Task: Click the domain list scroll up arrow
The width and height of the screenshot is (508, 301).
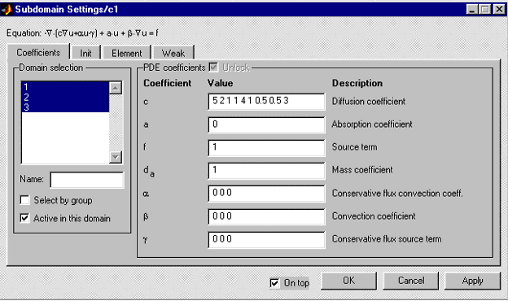Action: point(116,88)
